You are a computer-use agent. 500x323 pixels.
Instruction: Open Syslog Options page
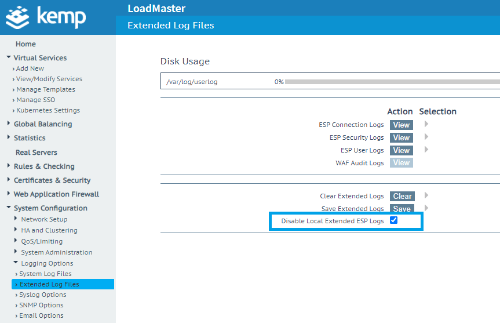tap(43, 295)
